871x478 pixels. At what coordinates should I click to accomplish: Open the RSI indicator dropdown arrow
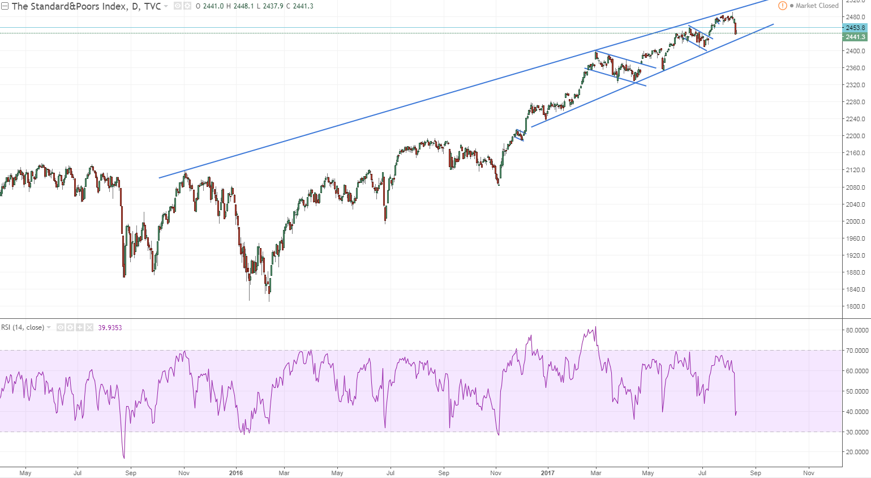point(49,327)
